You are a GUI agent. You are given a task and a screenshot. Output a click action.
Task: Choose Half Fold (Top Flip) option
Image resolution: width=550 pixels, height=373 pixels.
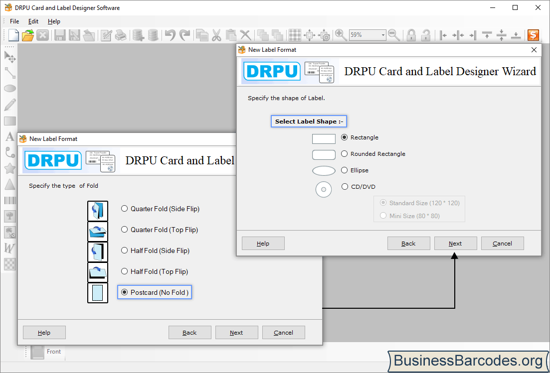click(x=124, y=271)
